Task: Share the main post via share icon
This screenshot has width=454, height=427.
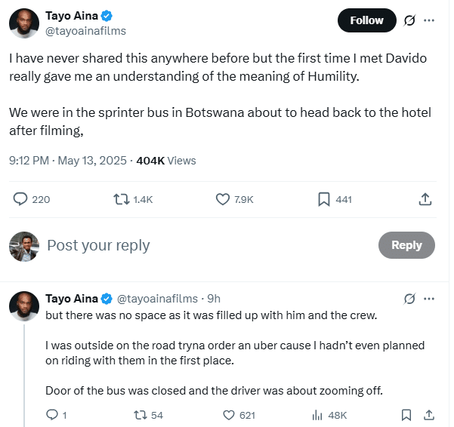Action: point(425,199)
